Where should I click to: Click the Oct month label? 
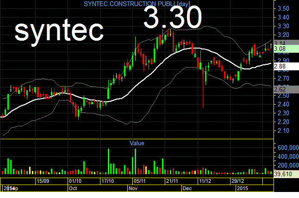73,188
